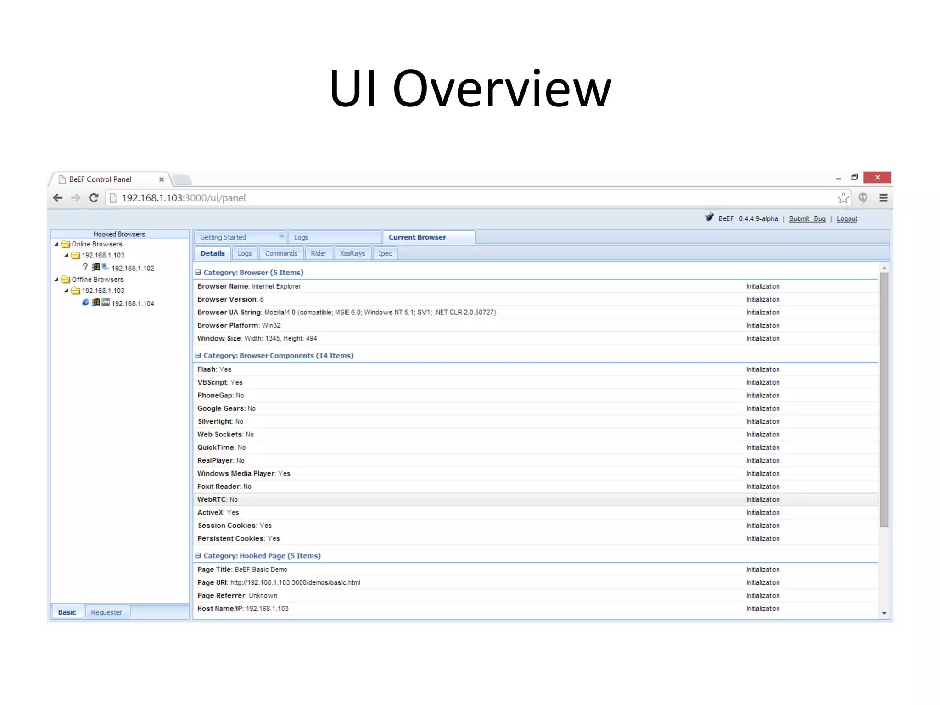The width and height of the screenshot is (940, 705).
Task: Select offline hooked browser 192.168.1.104
Action: (133, 303)
